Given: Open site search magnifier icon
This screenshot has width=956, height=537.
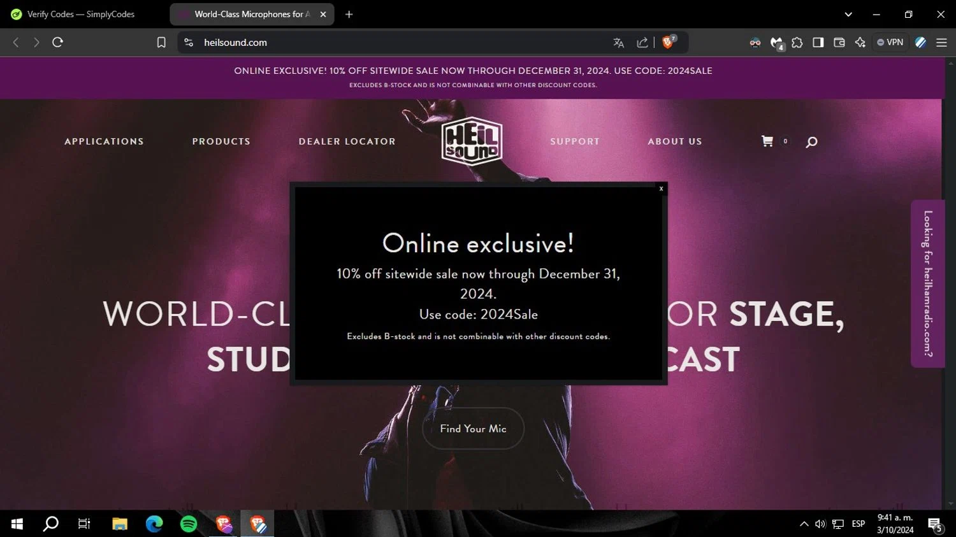Looking at the screenshot, I should 811,142.
